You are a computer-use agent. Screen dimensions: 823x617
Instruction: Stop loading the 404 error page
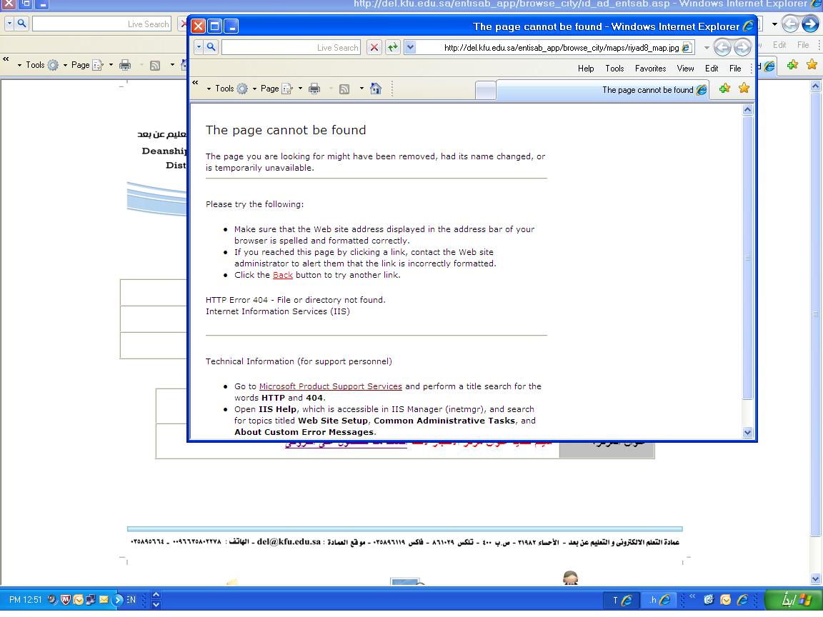coord(374,47)
